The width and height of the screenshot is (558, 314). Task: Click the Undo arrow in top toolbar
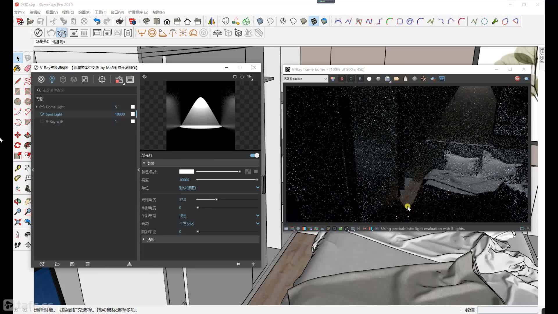tap(97, 21)
